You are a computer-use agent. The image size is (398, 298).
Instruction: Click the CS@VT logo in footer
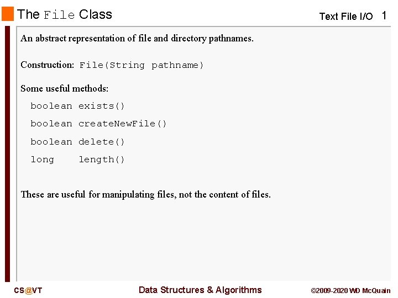(28, 290)
